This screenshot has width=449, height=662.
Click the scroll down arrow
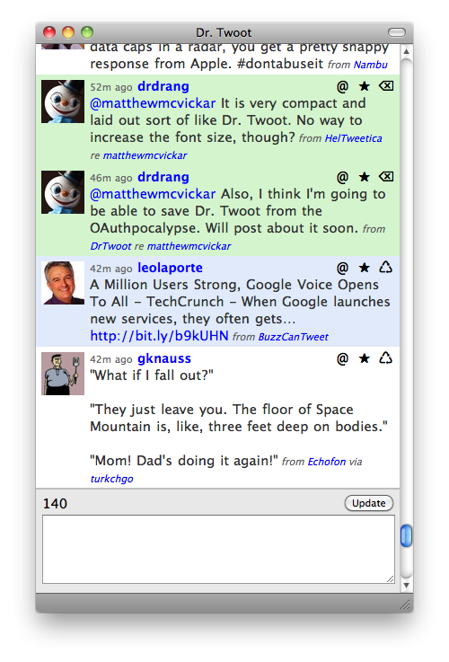coord(407,585)
